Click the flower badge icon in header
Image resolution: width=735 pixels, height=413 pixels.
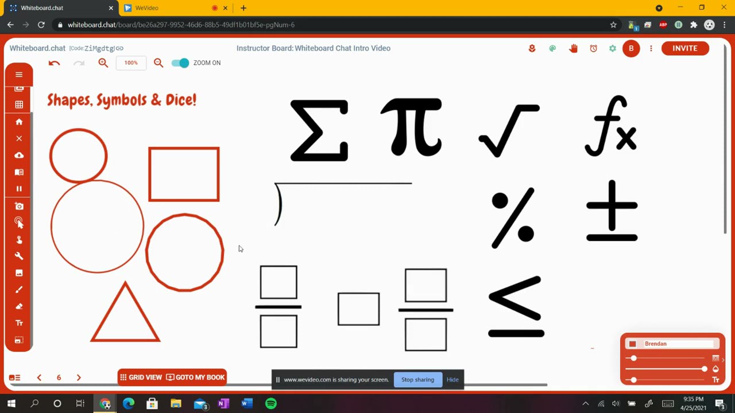(532, 48)
